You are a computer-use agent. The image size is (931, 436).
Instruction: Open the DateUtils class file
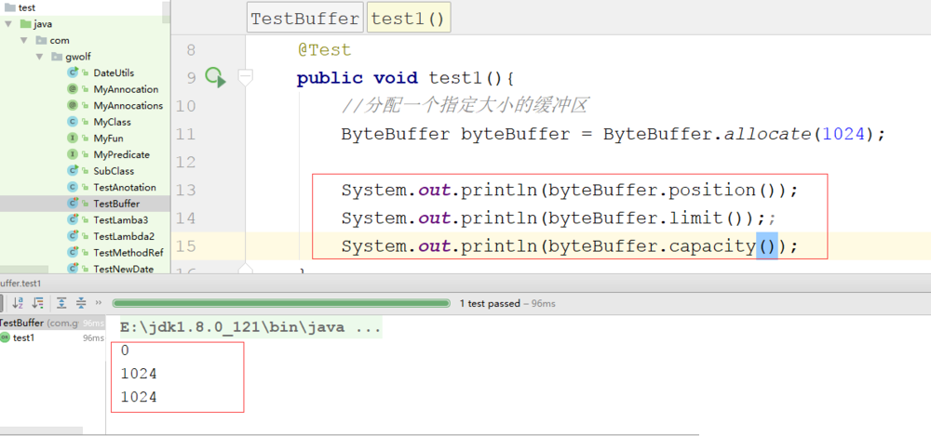(x=114, y=73)
